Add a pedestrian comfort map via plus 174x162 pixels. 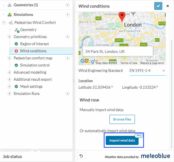click(67, 58)
